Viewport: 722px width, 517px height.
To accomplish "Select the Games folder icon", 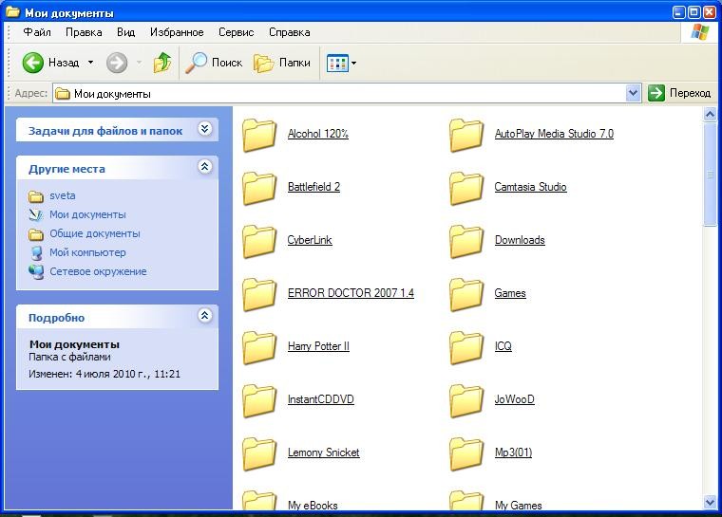I will pyautogui.click(x=466, y=294).
